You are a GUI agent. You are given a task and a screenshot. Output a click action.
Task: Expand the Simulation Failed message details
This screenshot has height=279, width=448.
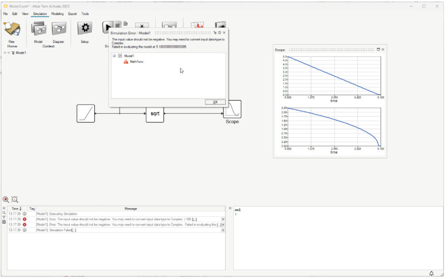pos(223,230)
